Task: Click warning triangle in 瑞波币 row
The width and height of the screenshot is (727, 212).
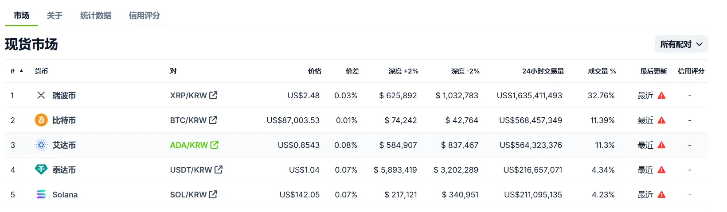Action: pos(662,95)
